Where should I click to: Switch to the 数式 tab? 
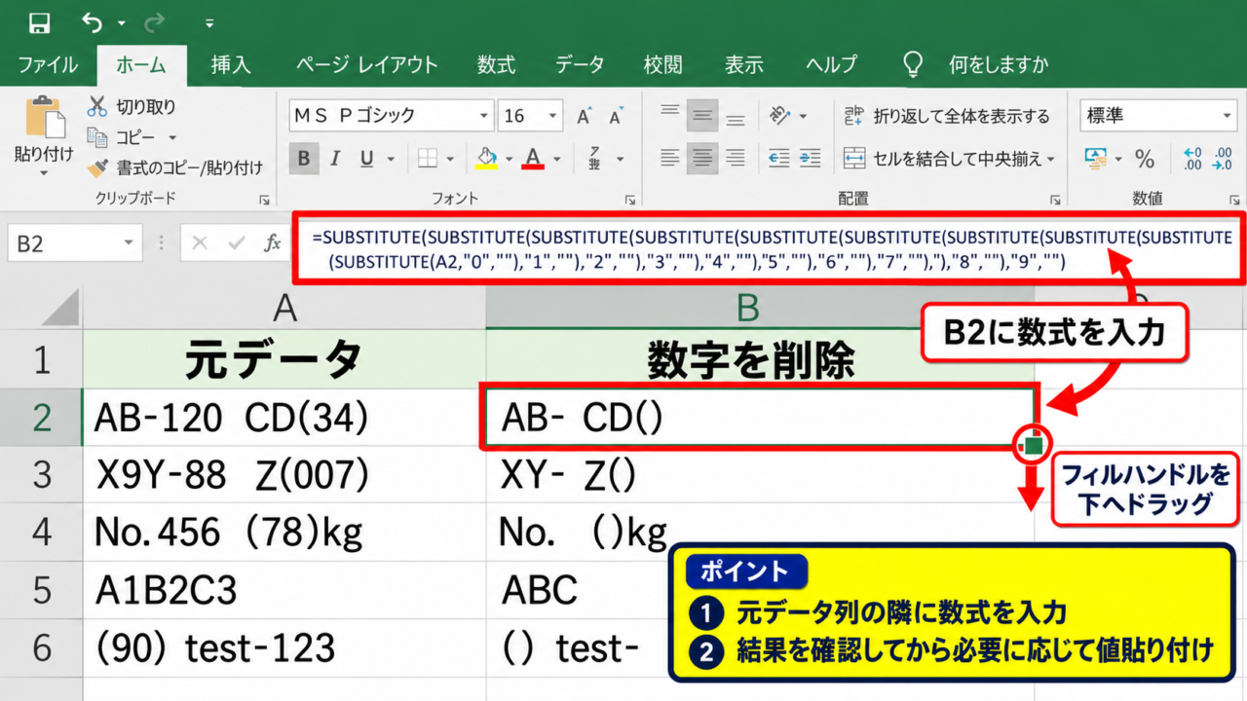tap(496, 65)
